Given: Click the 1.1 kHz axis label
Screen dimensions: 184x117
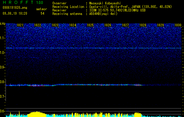Looking at the screenshot, I should pyautogui.click(x=3, y=38).
